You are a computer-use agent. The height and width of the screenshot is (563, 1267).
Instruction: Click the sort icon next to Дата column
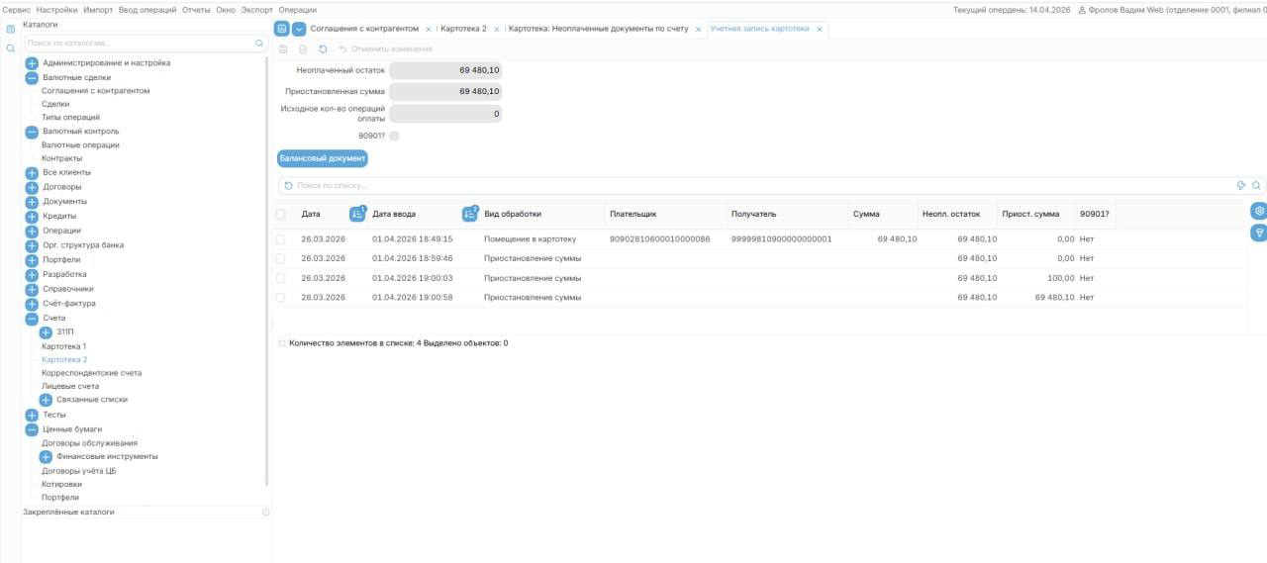[357, 214]
